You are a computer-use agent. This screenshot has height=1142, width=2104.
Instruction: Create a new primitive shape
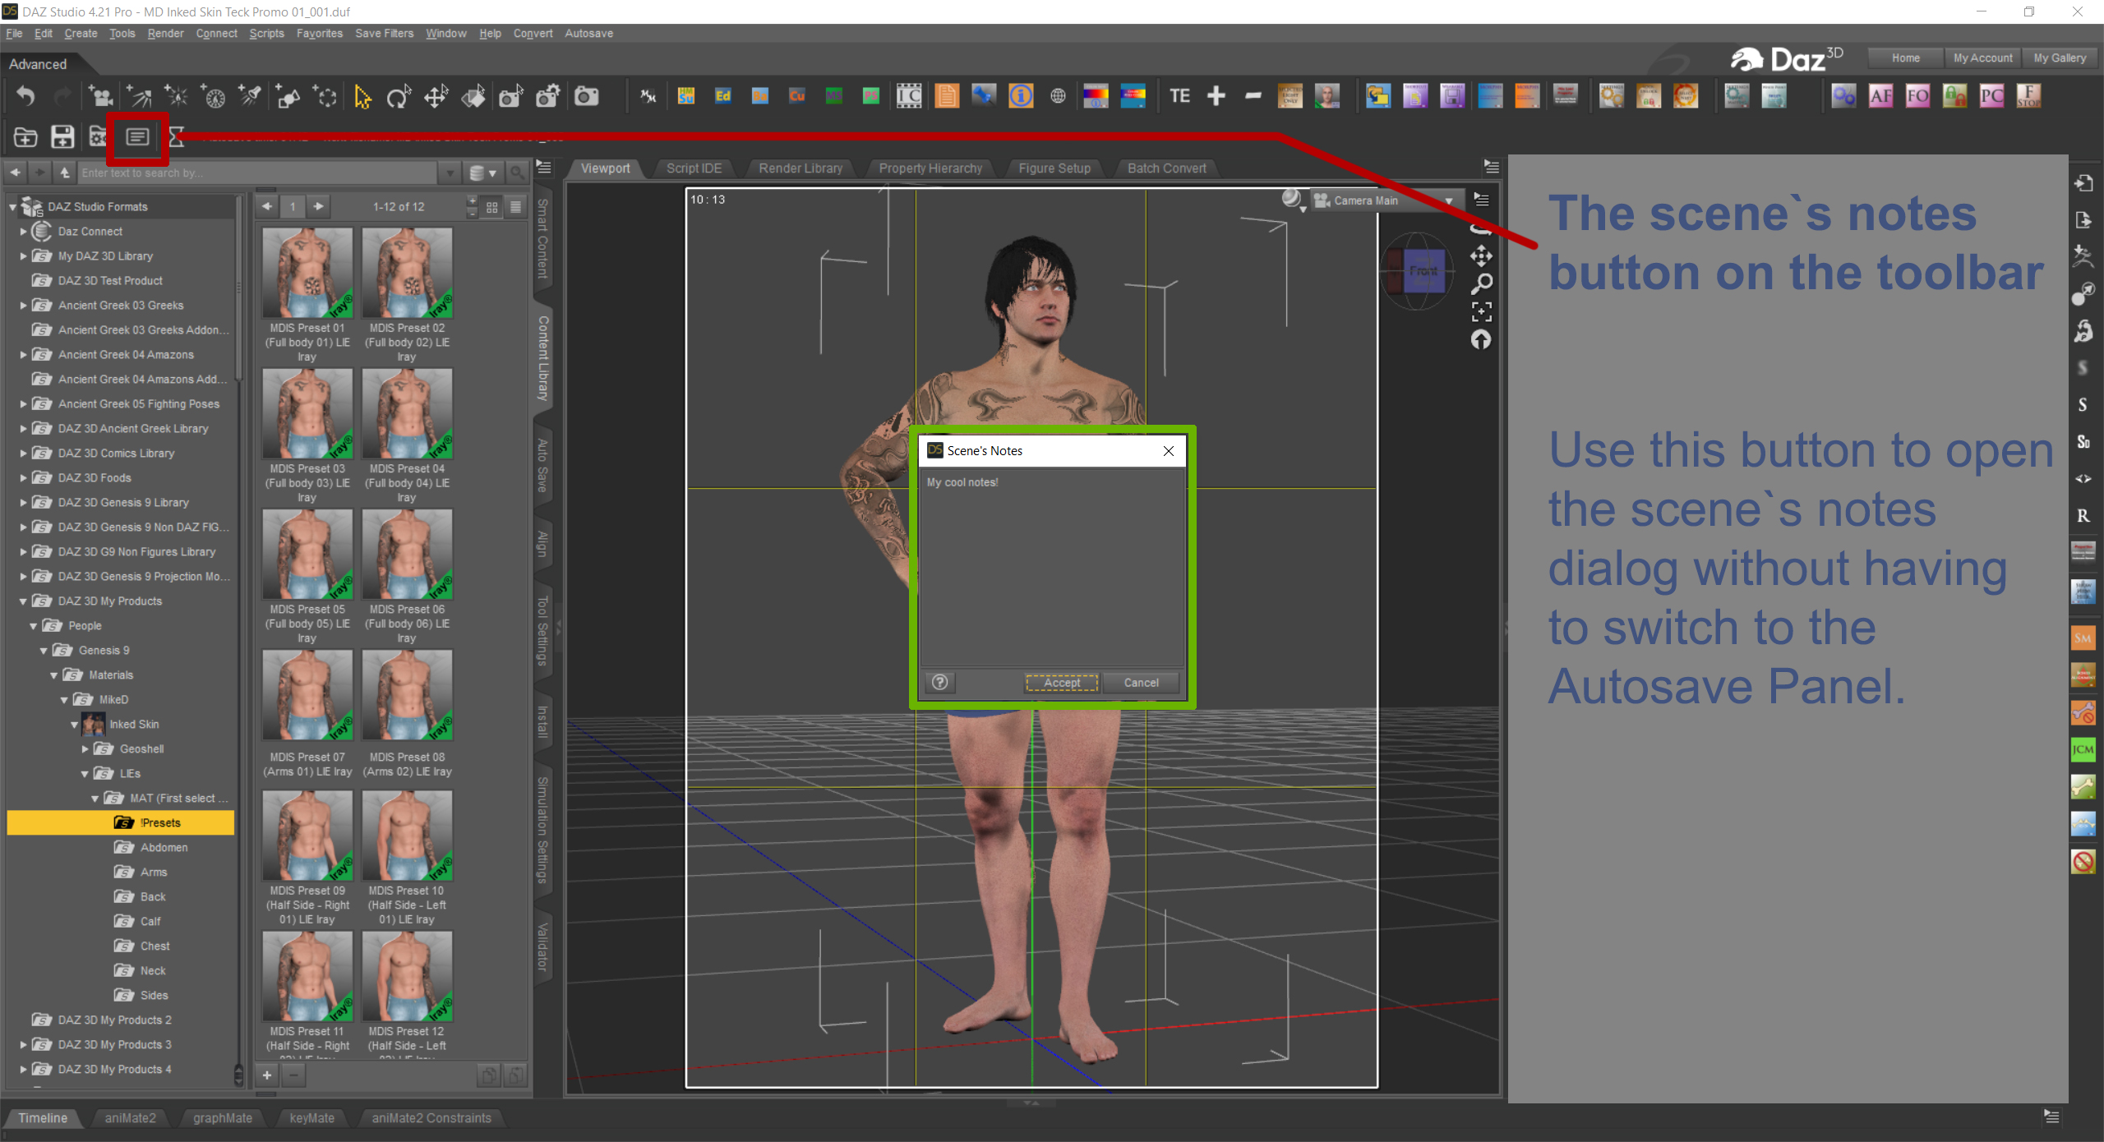[288, 97]
